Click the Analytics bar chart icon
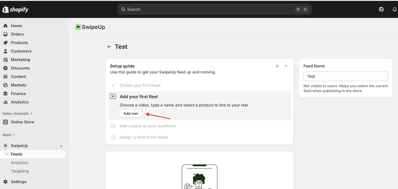The width and height of the screenshot is (398, 189). (5, 102)
